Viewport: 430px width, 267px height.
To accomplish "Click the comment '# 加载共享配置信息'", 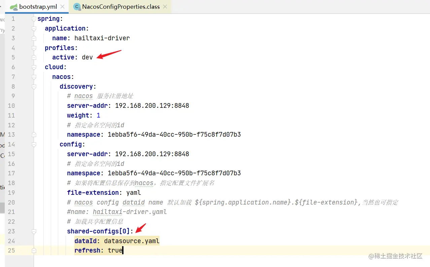I will (95, 222).
